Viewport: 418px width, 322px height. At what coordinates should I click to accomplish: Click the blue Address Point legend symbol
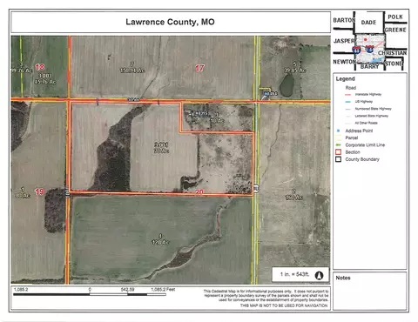coord(338,131)
